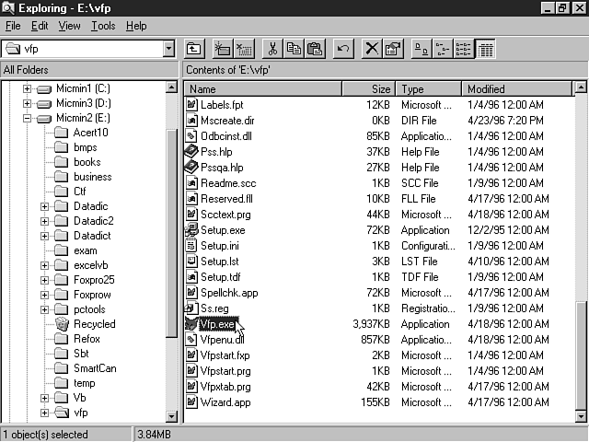Open the Tools menu
Image resolution: width=589 pixels, height=442 pixels.
[103, 26]
